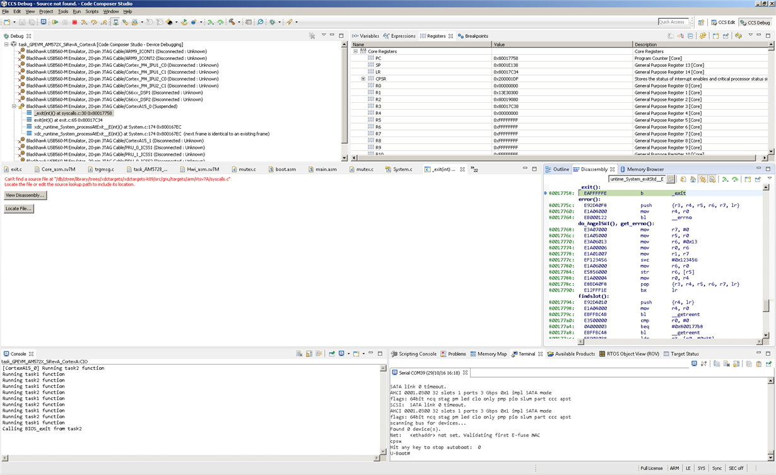The image size is (776, 475).
Task: Open the Disassembly view menu triangle
Action: click(x=769, y=179)
